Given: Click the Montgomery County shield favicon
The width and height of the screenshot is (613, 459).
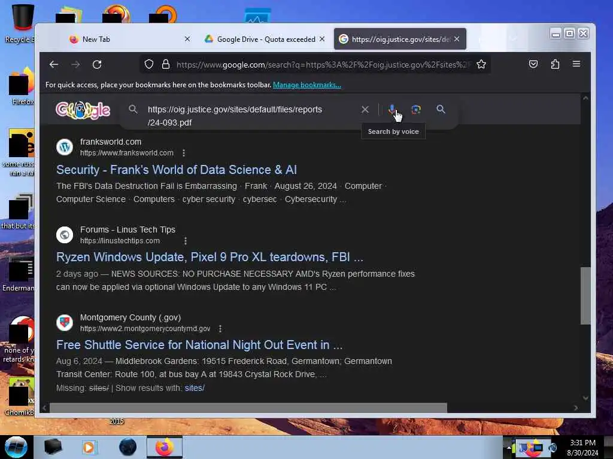Looking at the screenshot, I should (x=65, y=323).
